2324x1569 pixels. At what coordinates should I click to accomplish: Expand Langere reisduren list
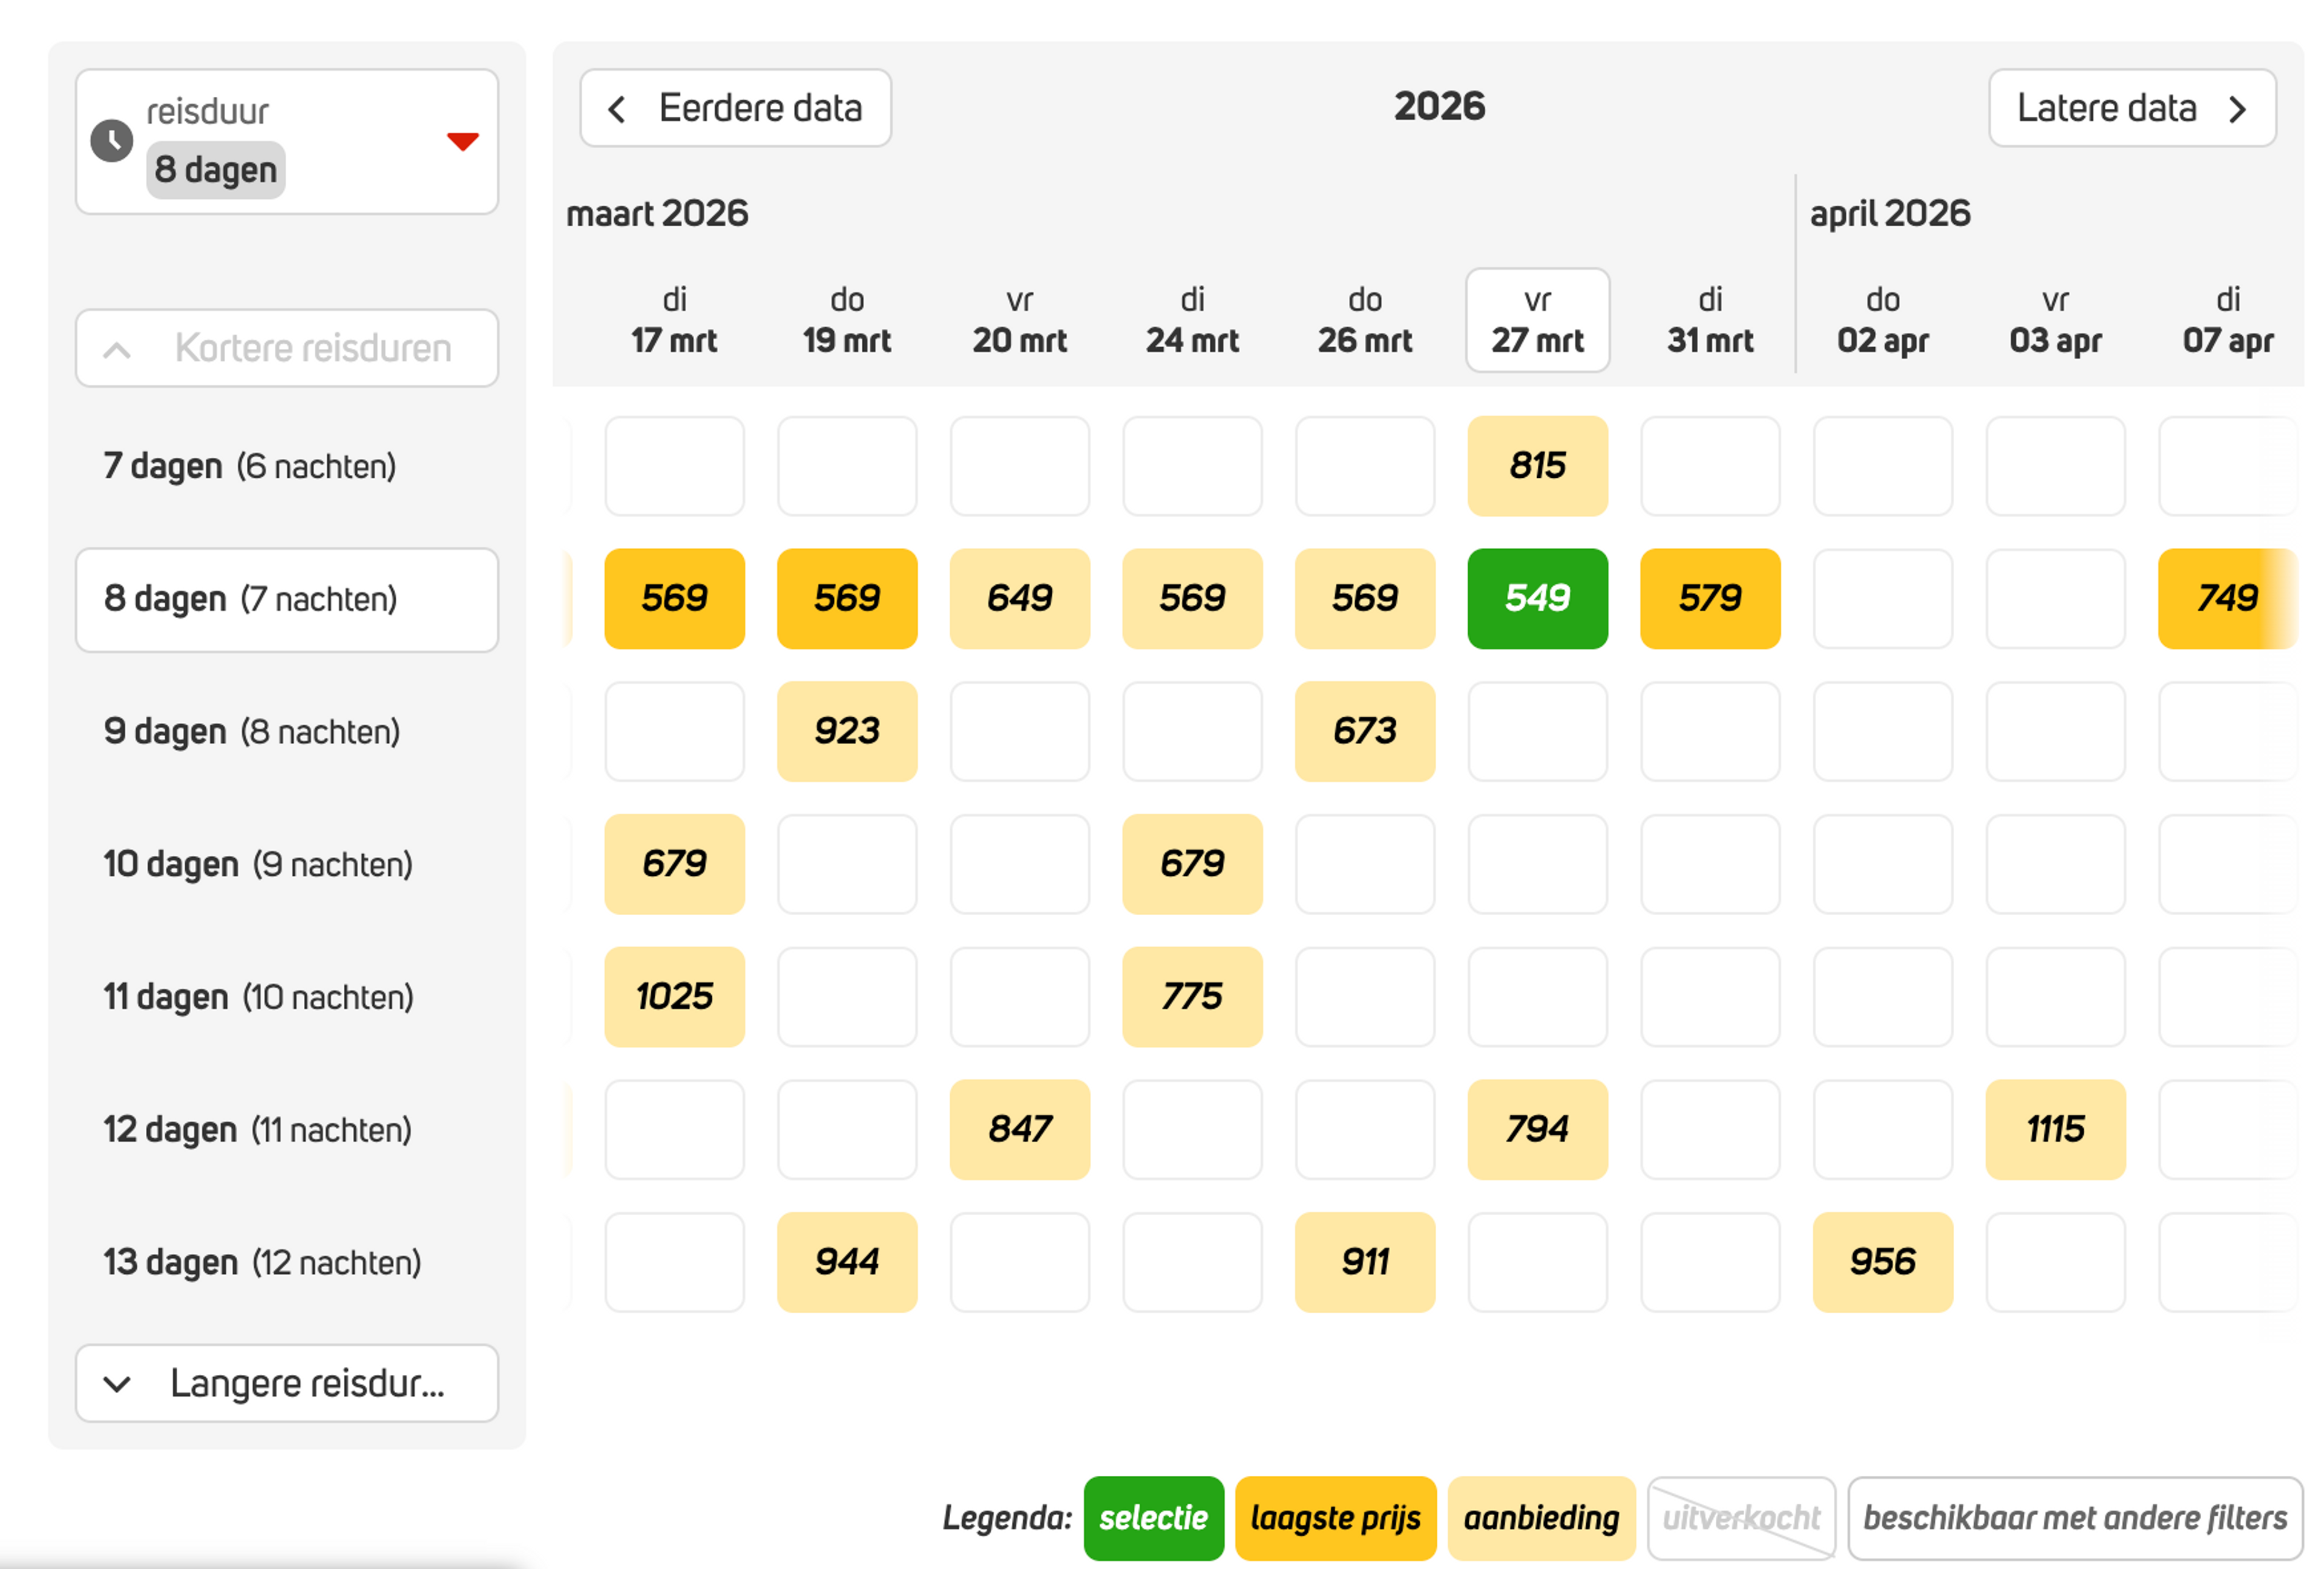[286, 1383]
